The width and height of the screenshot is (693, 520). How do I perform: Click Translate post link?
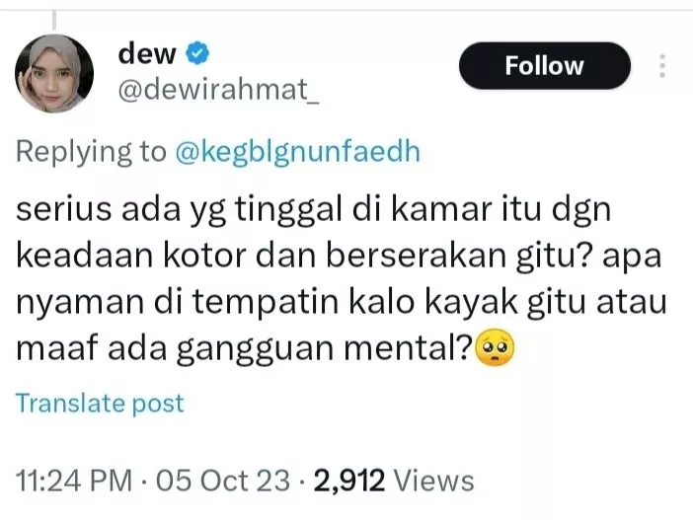coord(100,404)
